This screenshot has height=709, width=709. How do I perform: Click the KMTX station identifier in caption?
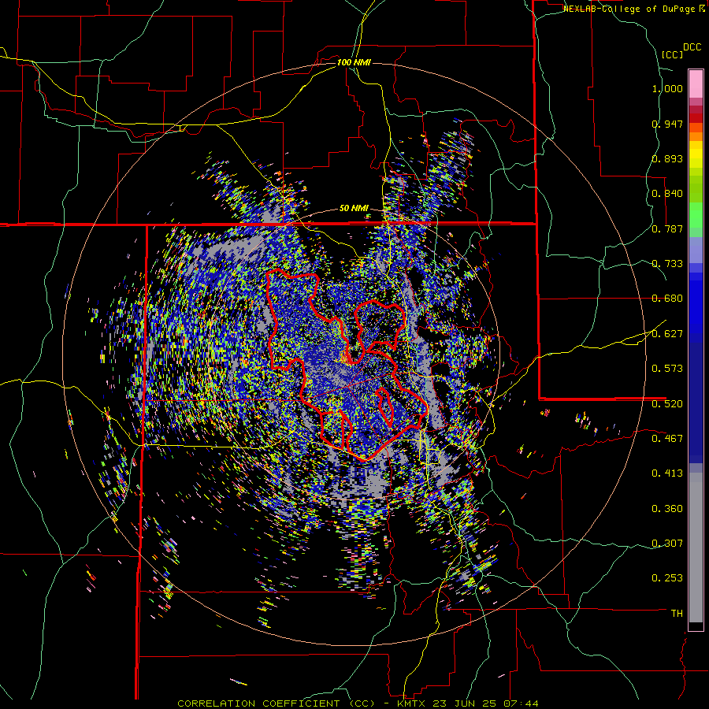pos(412,703)
